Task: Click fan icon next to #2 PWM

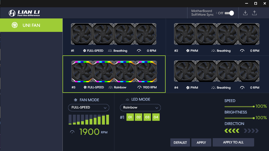Action: (188, 51)
